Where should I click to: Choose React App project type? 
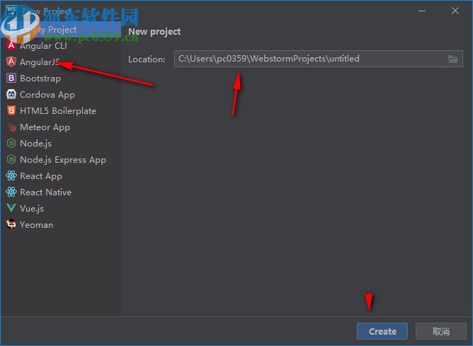click(x=61, y=176)
